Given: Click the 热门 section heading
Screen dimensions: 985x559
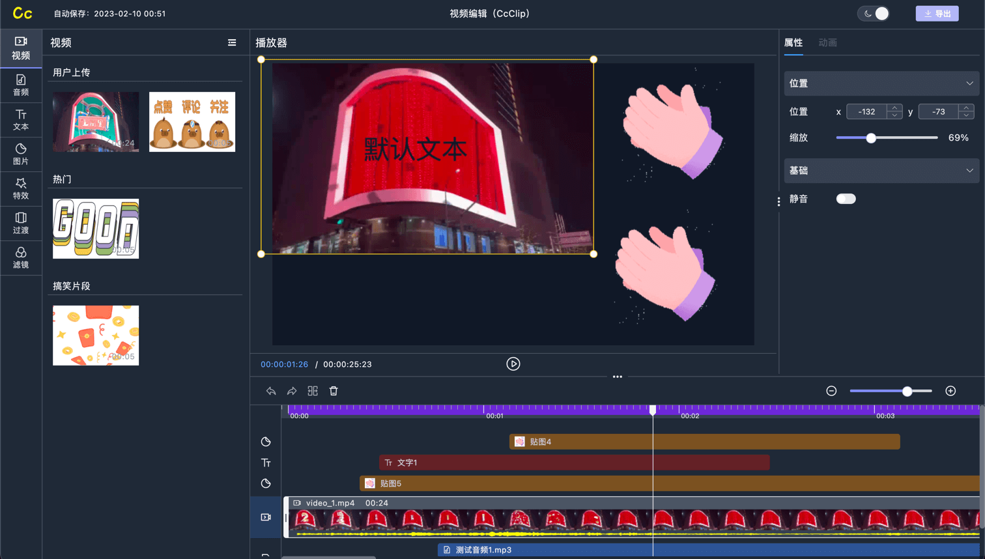Looking at the screenshot, I should click(x=62, y=179).
